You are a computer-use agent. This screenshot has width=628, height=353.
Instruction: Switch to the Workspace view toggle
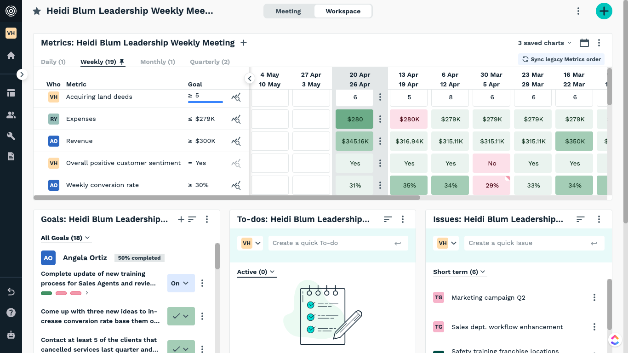[x=343, y=11]
